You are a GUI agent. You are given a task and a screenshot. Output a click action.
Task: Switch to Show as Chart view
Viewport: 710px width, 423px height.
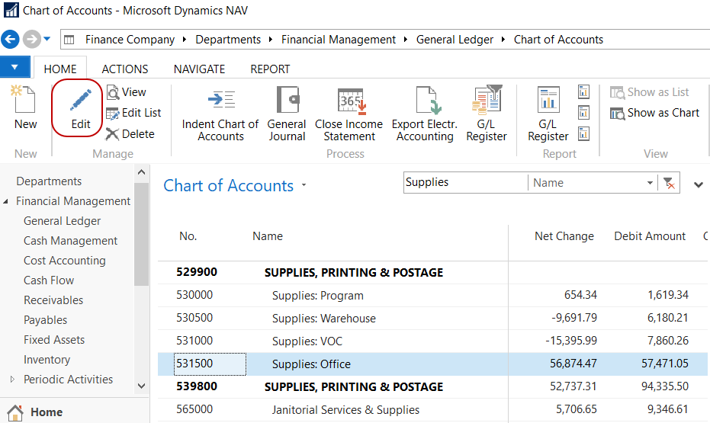pyautogui.click(x=655, y=113)
